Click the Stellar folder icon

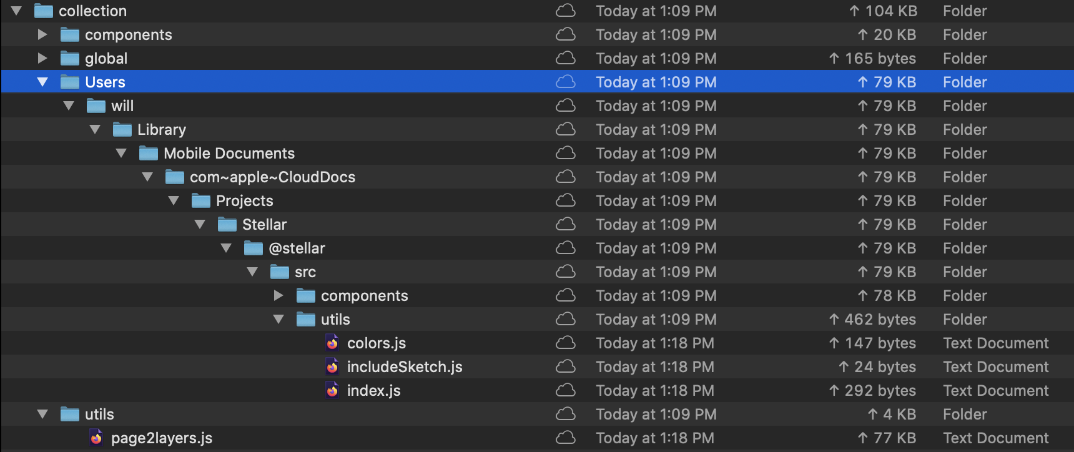coord(227,224)
